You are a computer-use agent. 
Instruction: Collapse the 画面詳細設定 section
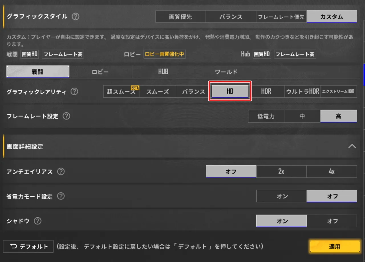pos(352,146)
